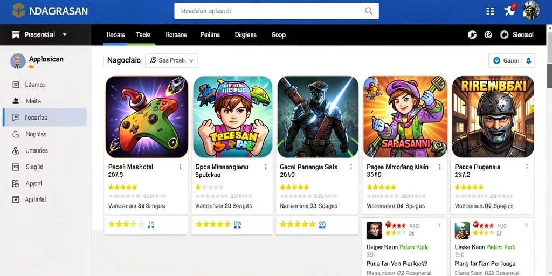552x276 pixels.
Task: Open options menu for Pacca Rugensia
Action: 527,167
